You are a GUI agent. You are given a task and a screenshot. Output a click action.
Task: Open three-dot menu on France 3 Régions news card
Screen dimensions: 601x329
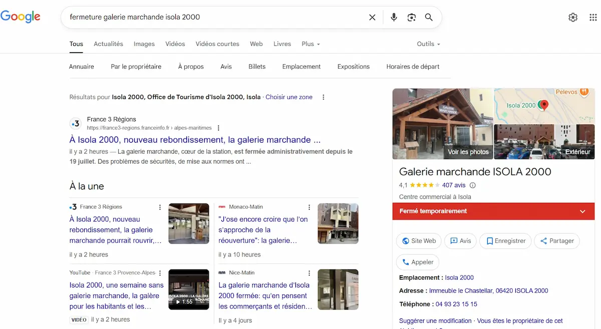[160, 207]
